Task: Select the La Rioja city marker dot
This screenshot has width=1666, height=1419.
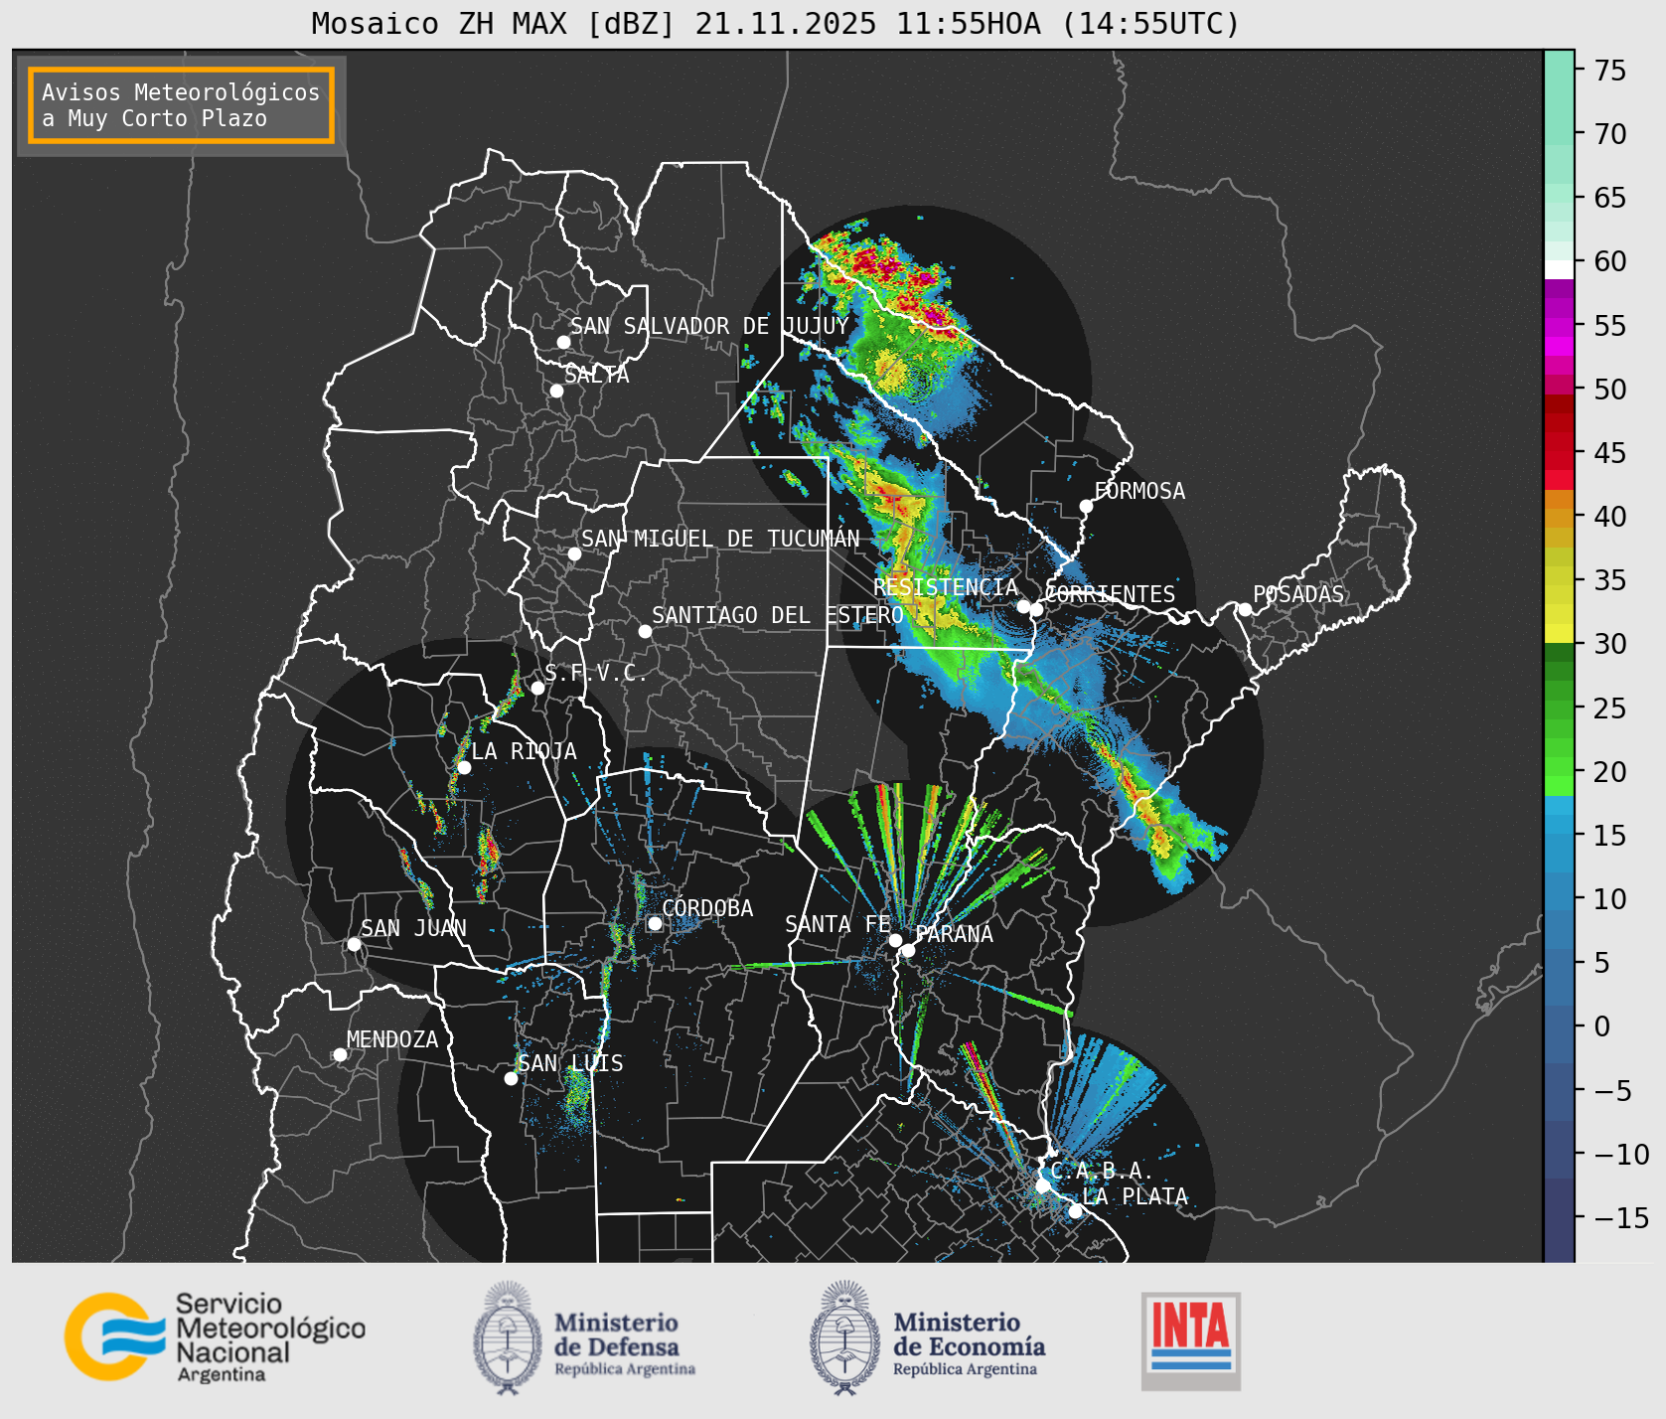Action: coord(464,767)
